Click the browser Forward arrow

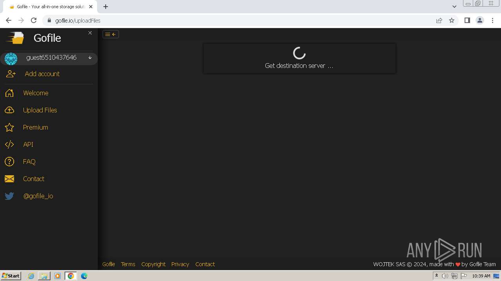coord(21,20)
